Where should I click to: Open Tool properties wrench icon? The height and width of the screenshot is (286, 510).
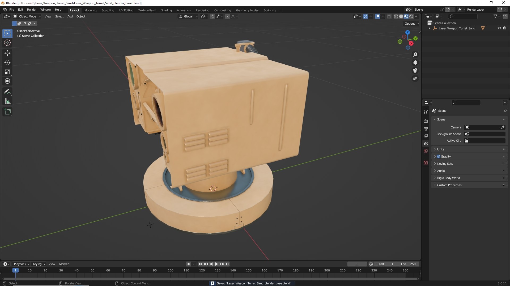pyautogui.click(x=426, y=112)
